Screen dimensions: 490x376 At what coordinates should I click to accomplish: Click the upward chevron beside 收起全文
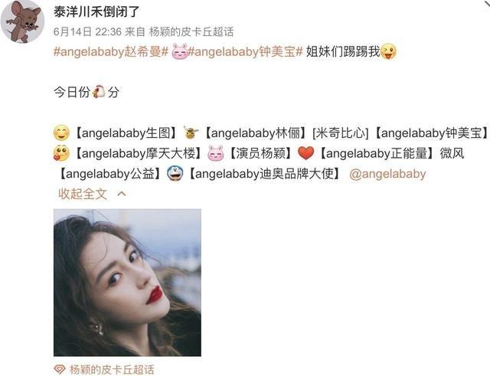tap(121, 194)
